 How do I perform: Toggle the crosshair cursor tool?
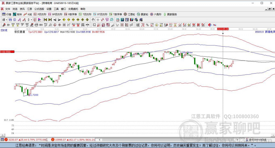coord(98,20)
